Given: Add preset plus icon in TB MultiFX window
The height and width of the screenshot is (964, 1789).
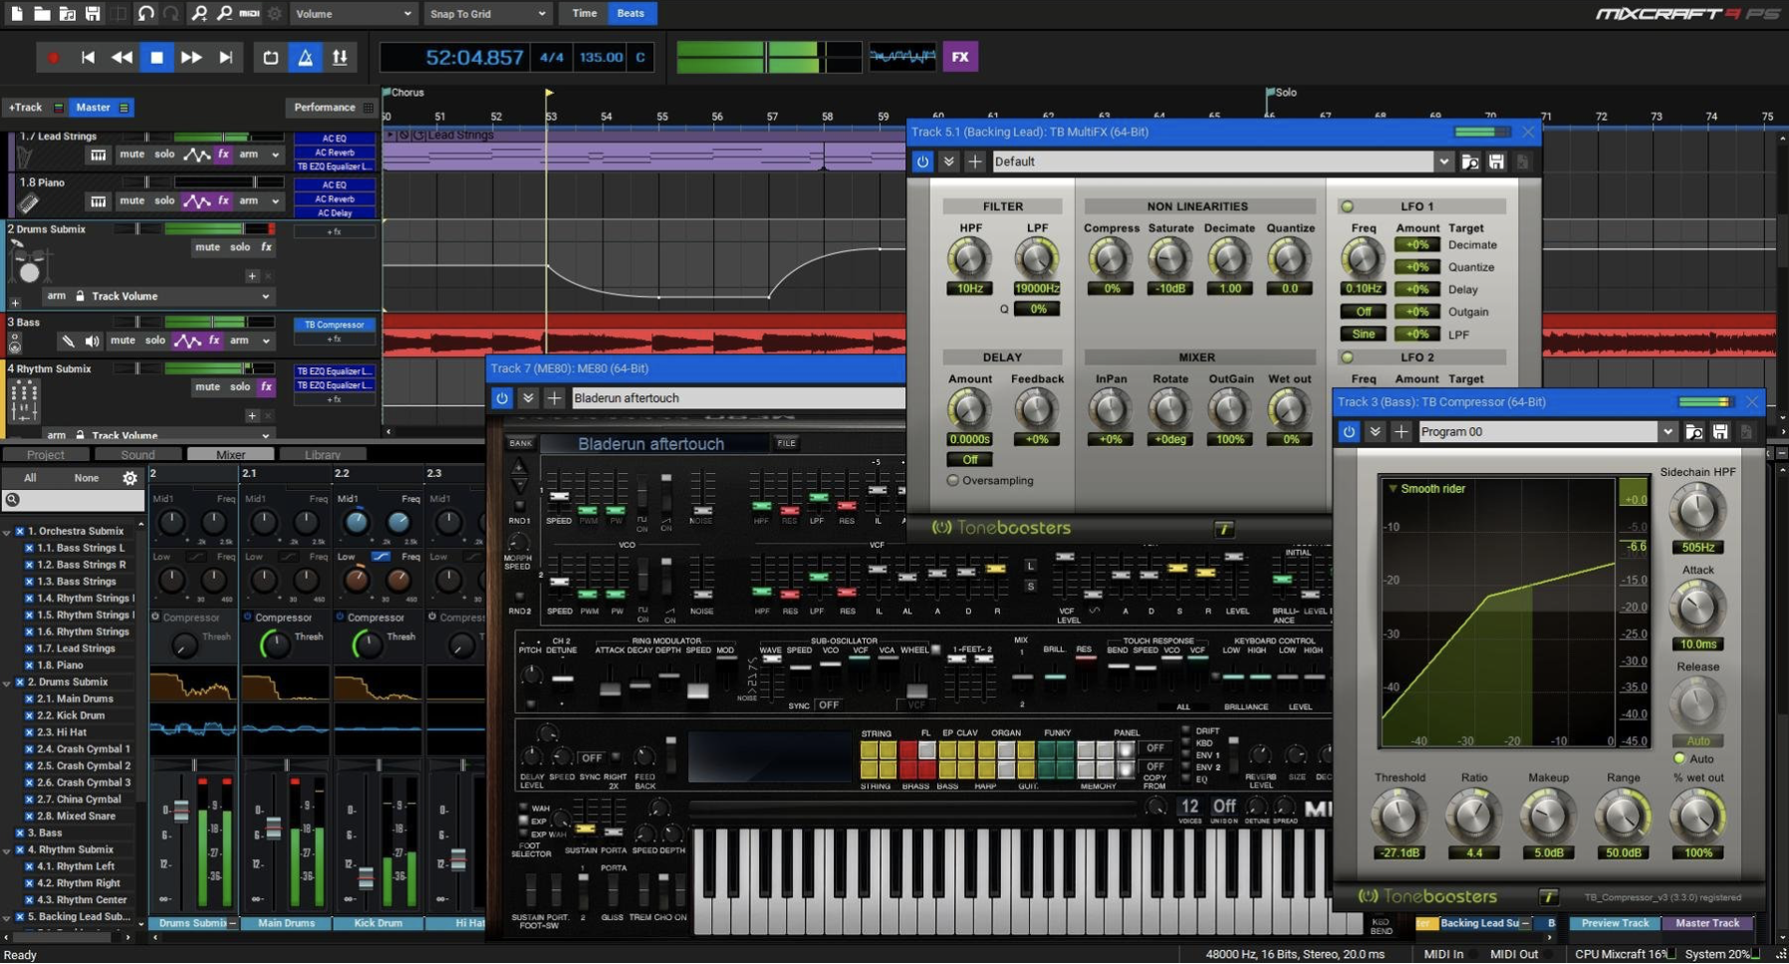Looking at the screenshot, I should 975,161.
